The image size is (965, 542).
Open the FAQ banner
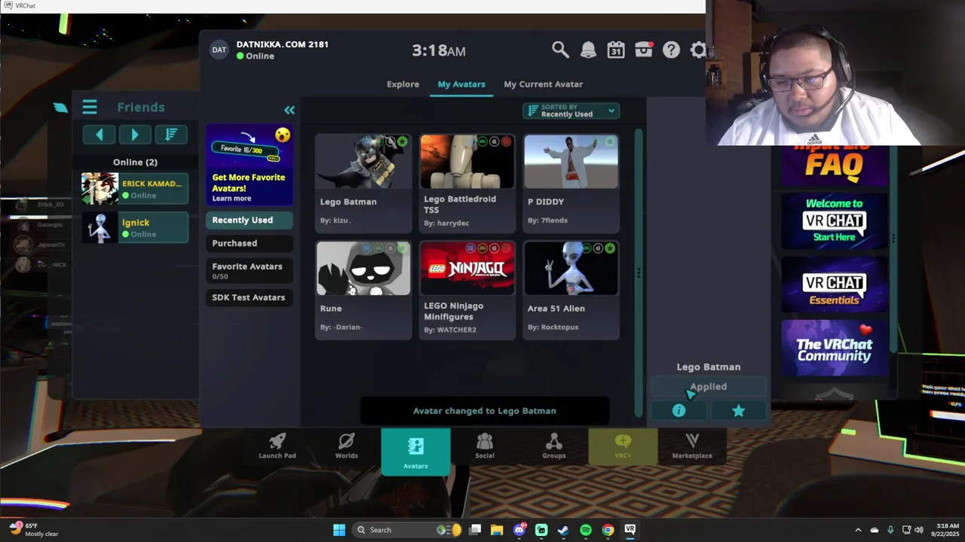click(834, 165)
